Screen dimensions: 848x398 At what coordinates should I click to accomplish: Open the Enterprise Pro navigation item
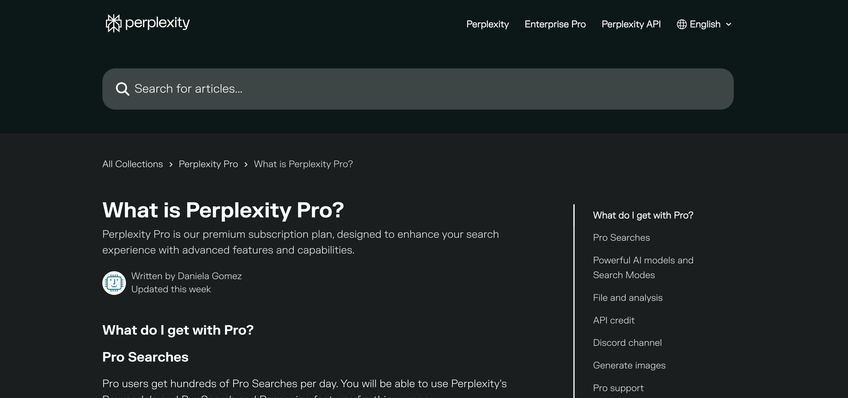coord(555,24)
